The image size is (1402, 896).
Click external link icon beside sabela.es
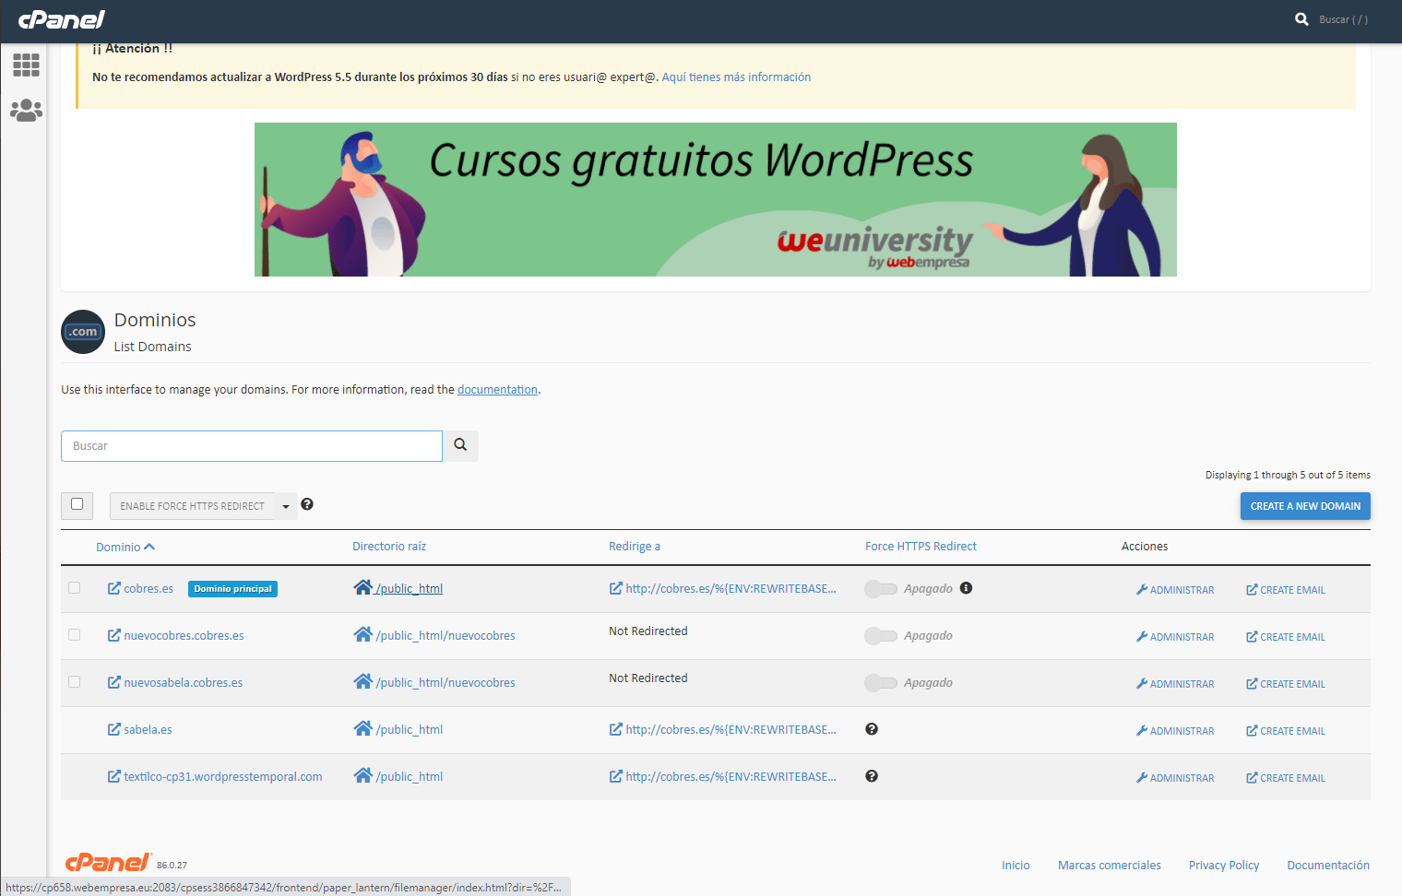coord(114,729)
